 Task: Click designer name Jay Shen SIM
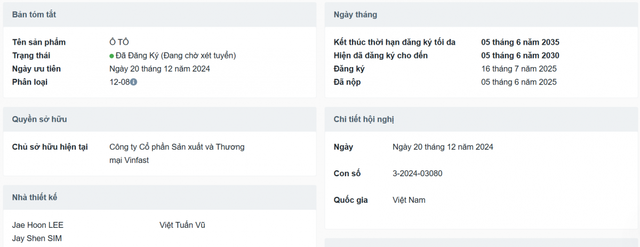coord(37,238)
